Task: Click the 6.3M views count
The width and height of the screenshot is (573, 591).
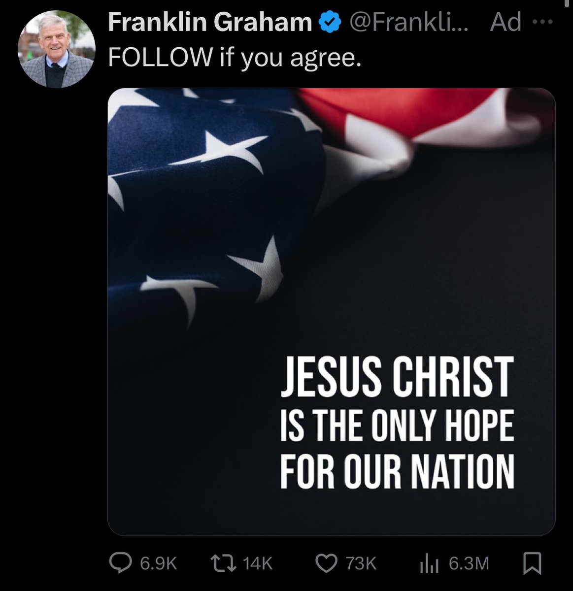Action: pyautogui.click(x=469, y=563)
